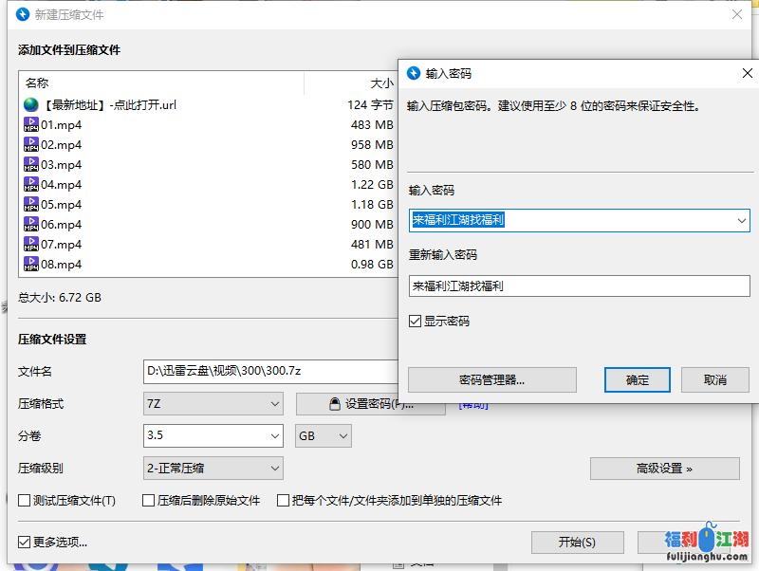Toggle the more options checkbox
Viewport: 759px width, 571px height.
click(26, 543)
